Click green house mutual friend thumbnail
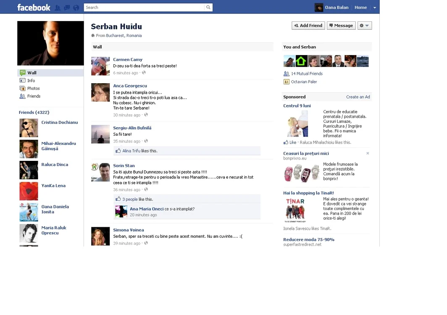 pos(301,61)
